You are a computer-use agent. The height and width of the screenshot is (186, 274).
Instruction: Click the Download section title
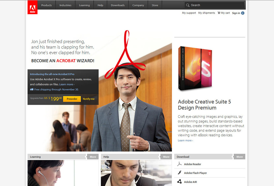(x=183, y=157)
